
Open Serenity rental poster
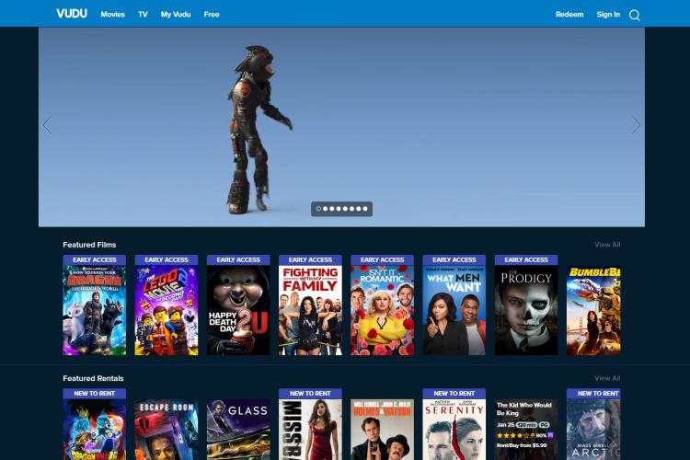(x=454, y=424)
